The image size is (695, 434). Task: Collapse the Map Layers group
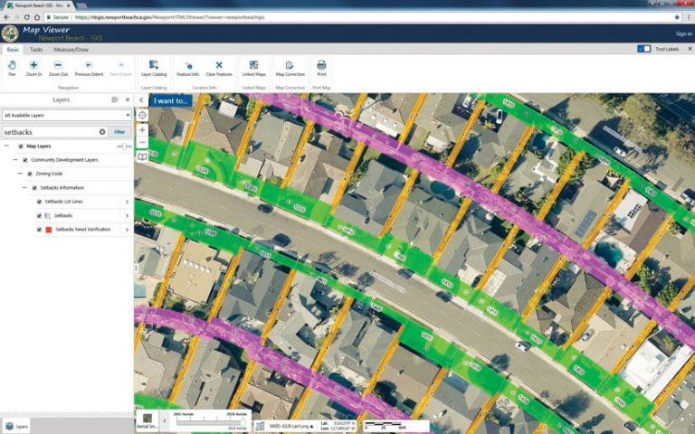tap(6, 146)
